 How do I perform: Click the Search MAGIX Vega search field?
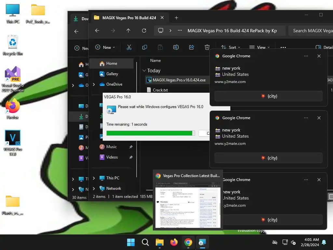coord(311,31)
